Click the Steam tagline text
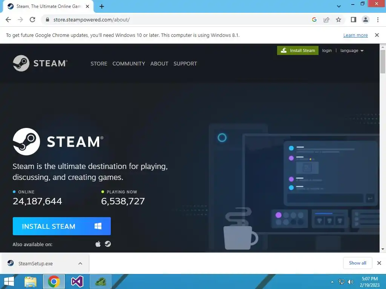The width and height of the screenshot is (386, 289). (x=90, y=172)
